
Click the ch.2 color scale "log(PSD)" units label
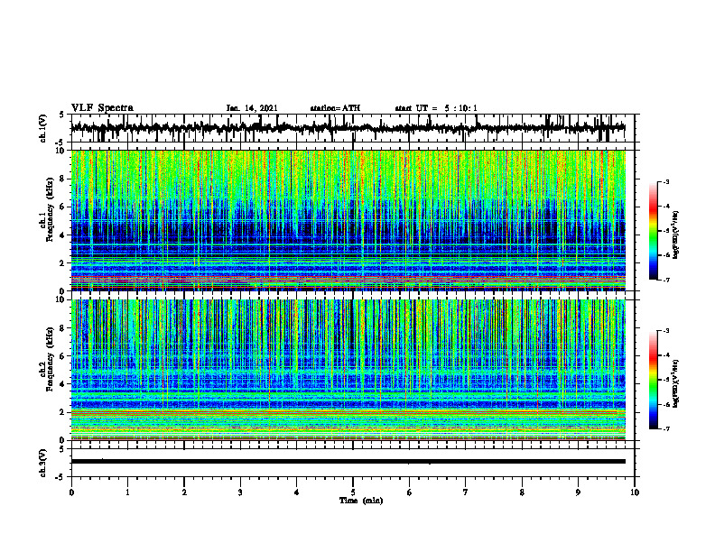coord(676,383)
